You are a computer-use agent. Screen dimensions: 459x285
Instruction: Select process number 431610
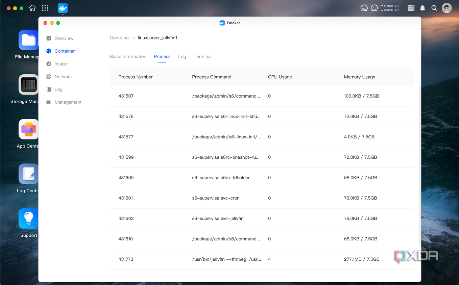pos(125,239)
